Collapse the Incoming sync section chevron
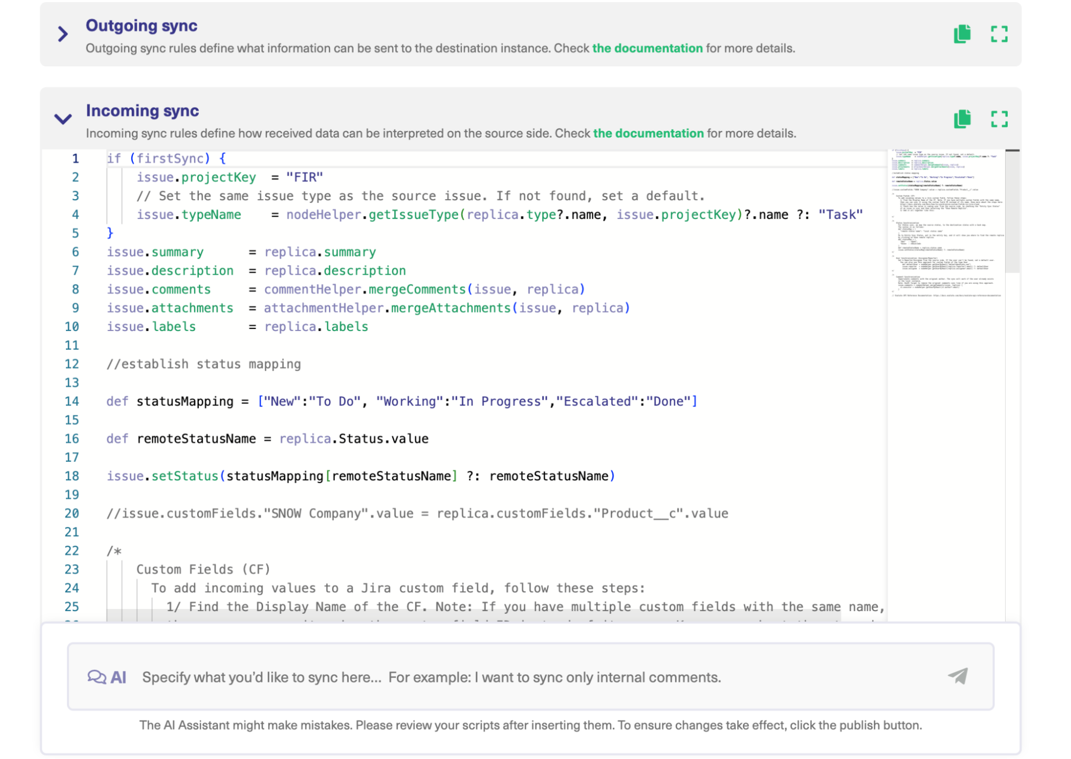 click(63, 119)
